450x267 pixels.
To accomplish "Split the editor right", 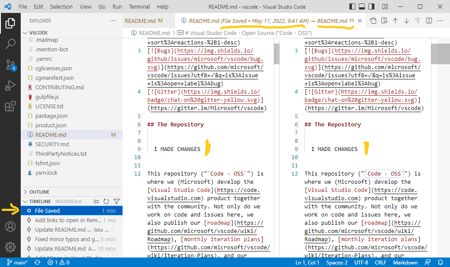I will click(429, 21).
